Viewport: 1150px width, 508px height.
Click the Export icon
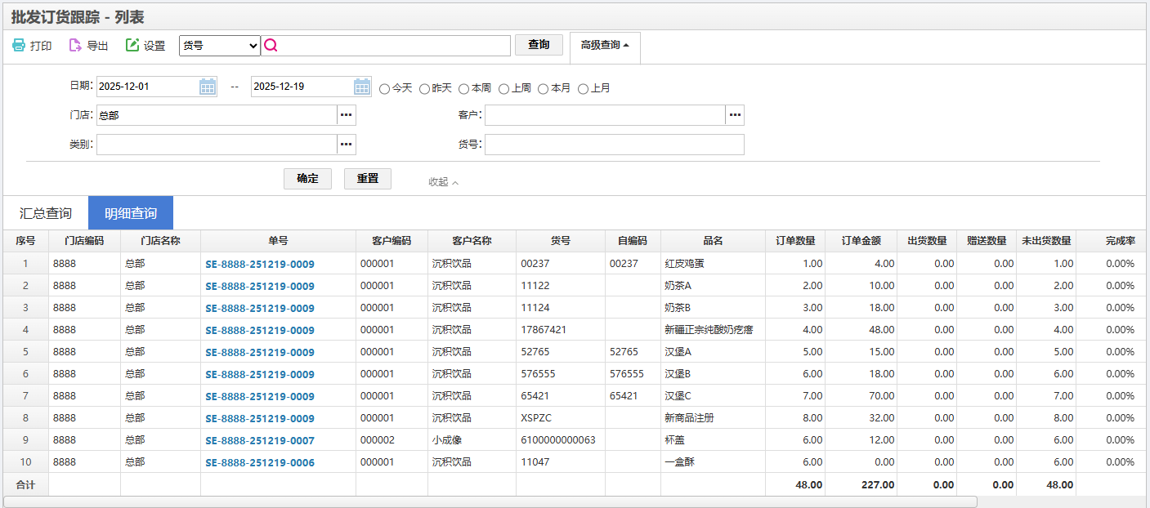coord(75,46)
